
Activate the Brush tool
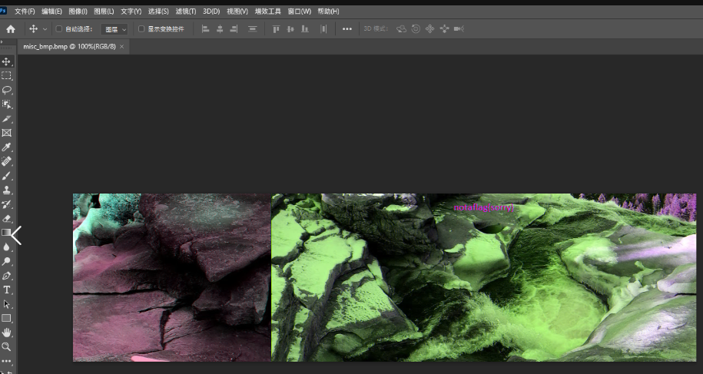[x=7, y=176]
